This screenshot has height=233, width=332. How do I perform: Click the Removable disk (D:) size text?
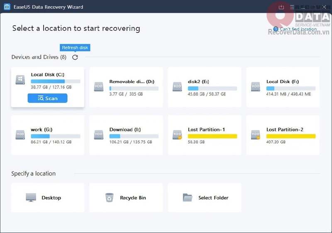pos(126,94)
